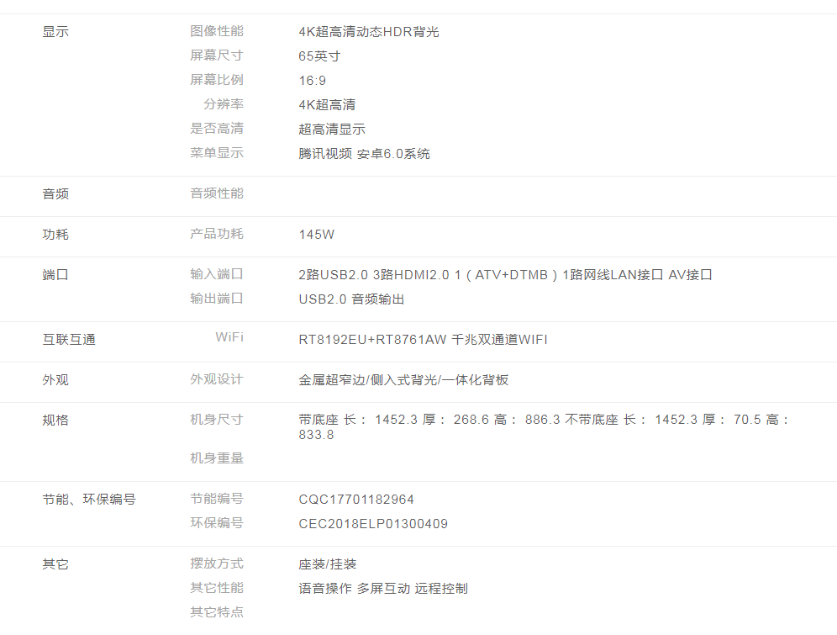
Task: Select the 16:9 aspect ratio text
Action: (313, 81)
